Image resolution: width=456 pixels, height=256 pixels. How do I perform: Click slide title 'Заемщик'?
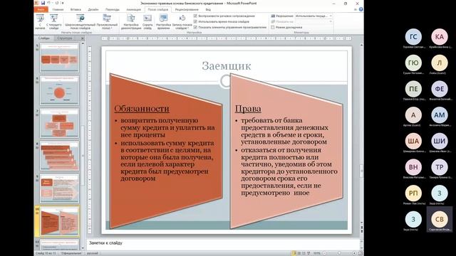click(x=227, y=65)
